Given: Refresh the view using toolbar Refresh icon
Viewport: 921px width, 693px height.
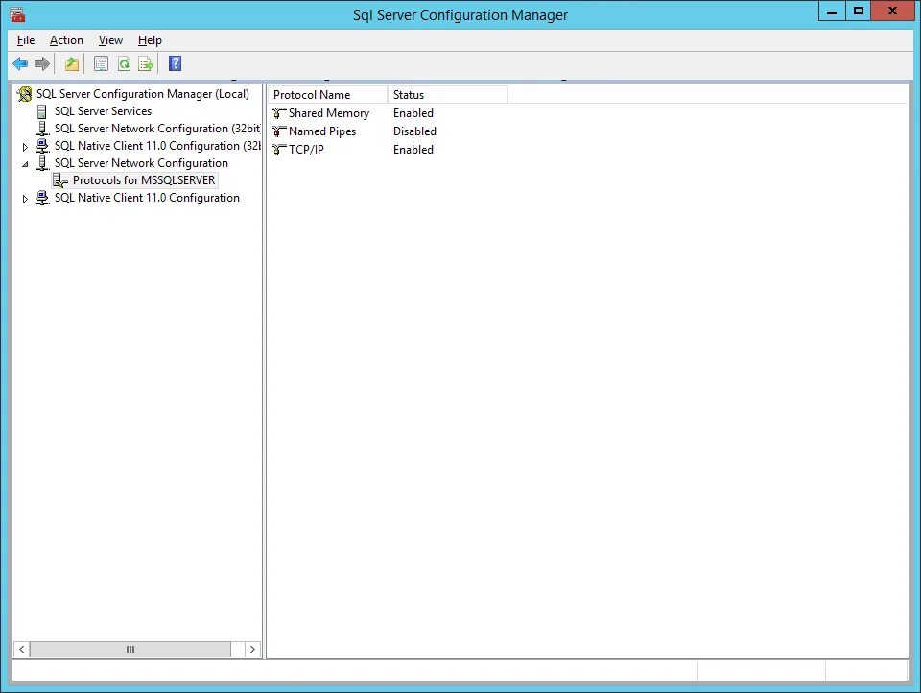Looking at the screenshot, I should (124, 63).
